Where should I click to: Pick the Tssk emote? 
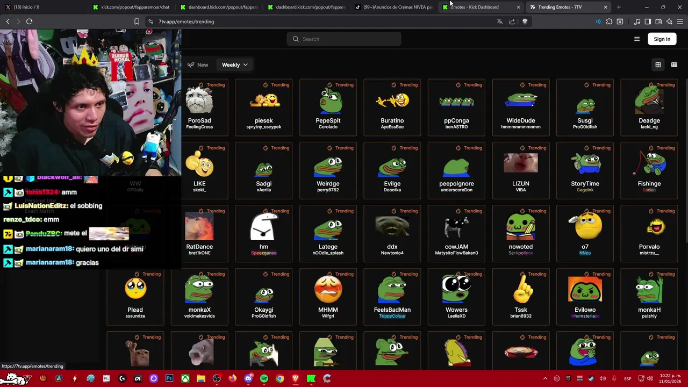(521, 296)
